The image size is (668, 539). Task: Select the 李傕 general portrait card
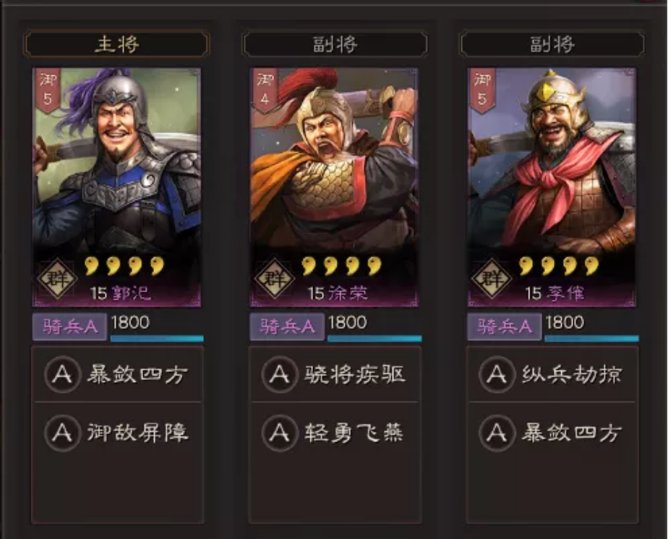click(552, 187)
